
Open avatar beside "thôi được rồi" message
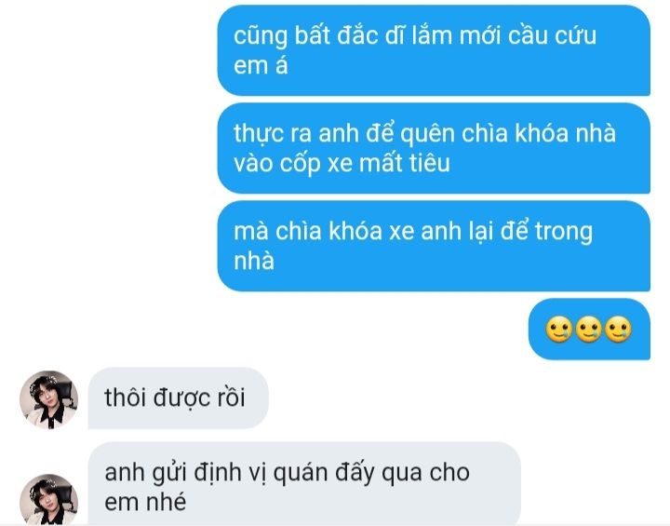pos(48,399)
